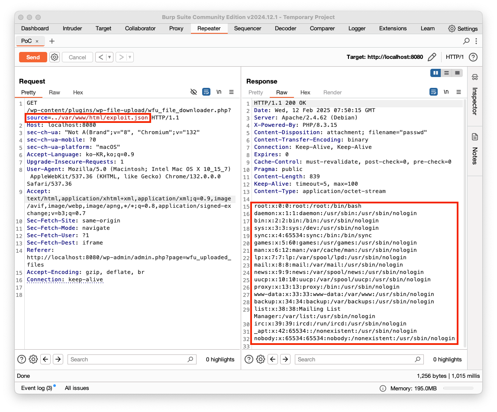
Task: Toggle word wrap in Request pane
Action: tap(206, 92)
